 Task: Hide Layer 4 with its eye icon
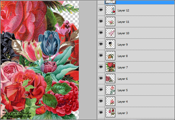(x=101, y=101)
